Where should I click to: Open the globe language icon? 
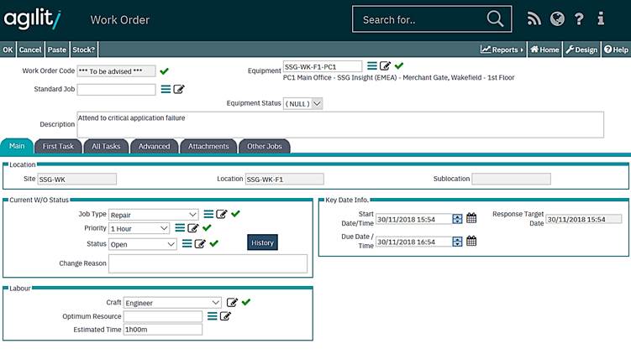(x=557, y=18)
